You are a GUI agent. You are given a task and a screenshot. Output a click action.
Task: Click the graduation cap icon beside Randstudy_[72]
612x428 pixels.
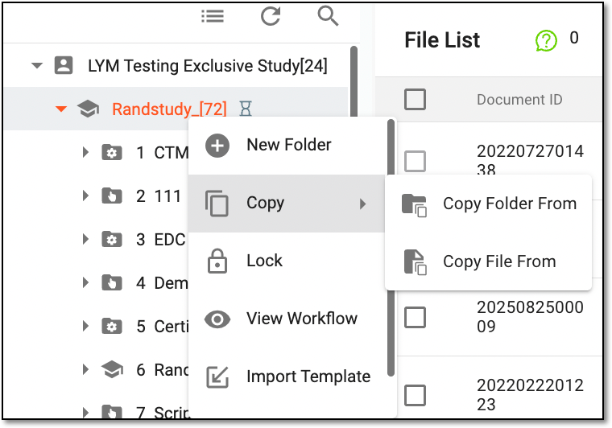click(x=88, y=109)
